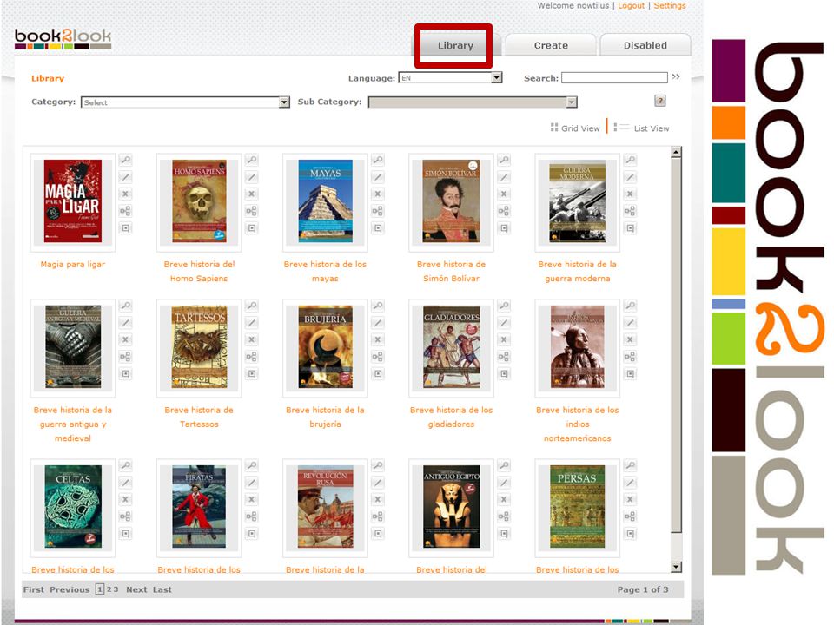This screenshot has height=625, width=834.
Task: Preview Simón Bolívar book with magnifier icon
Action: (504, 160)
